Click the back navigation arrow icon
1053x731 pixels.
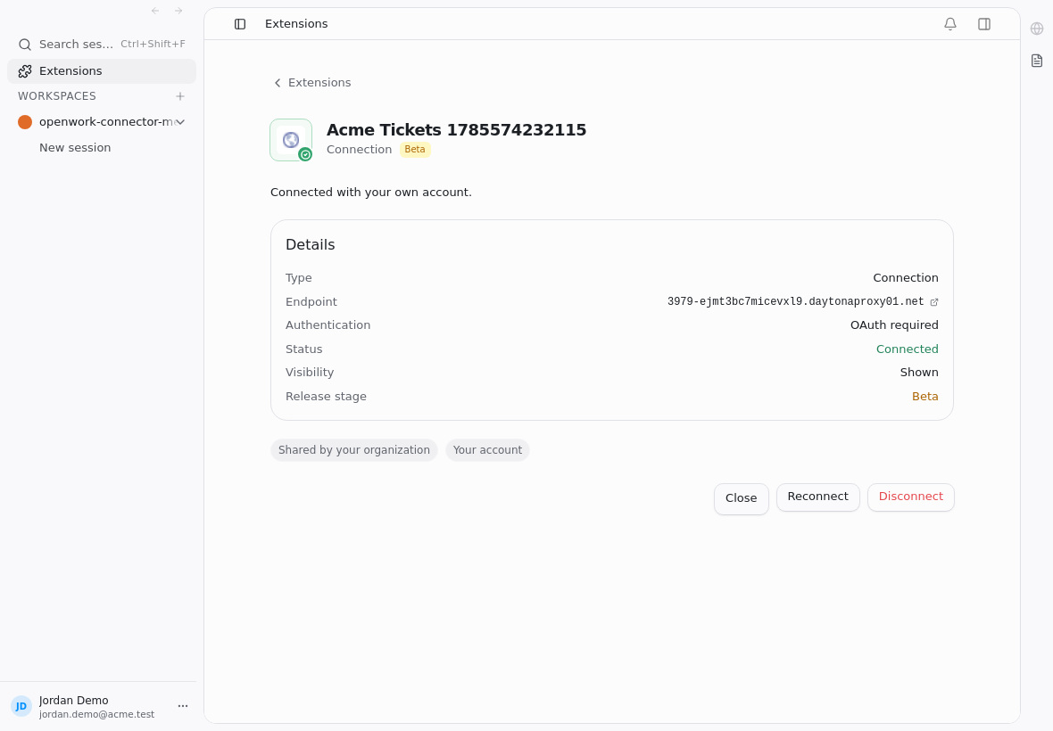click(x=155, y=11)
